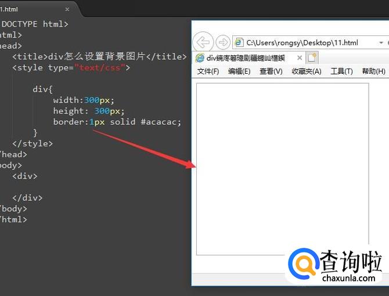Open the 帮助(H) menu

(x=373, y=71)
